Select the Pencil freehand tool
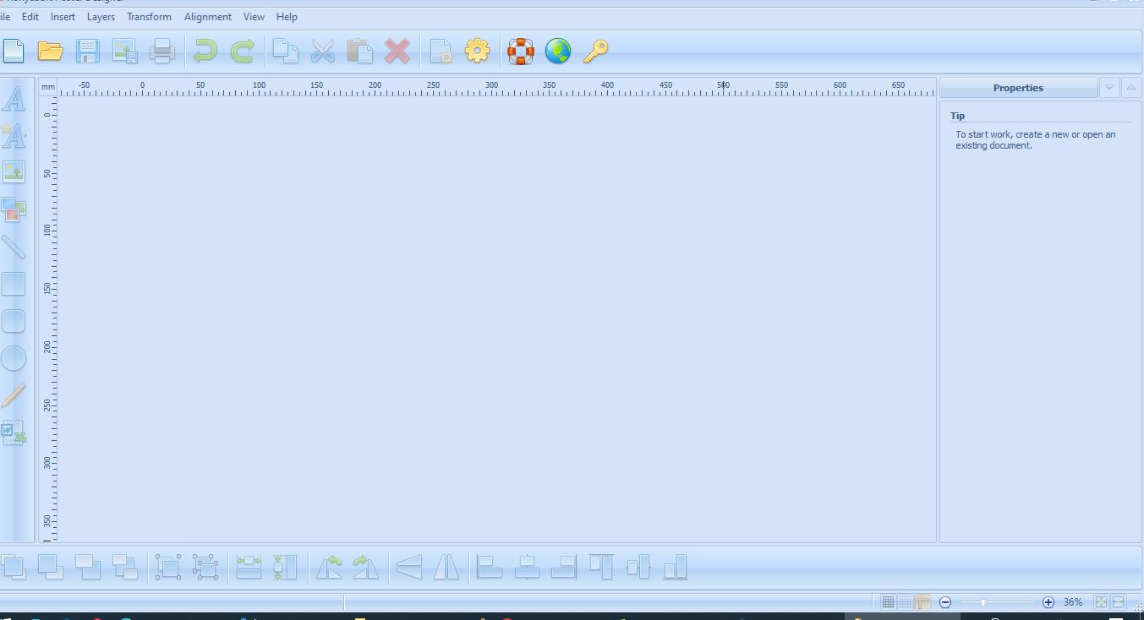Image resolution: width=1144 pixels, height=620 pixels. (x=14, y=395)
